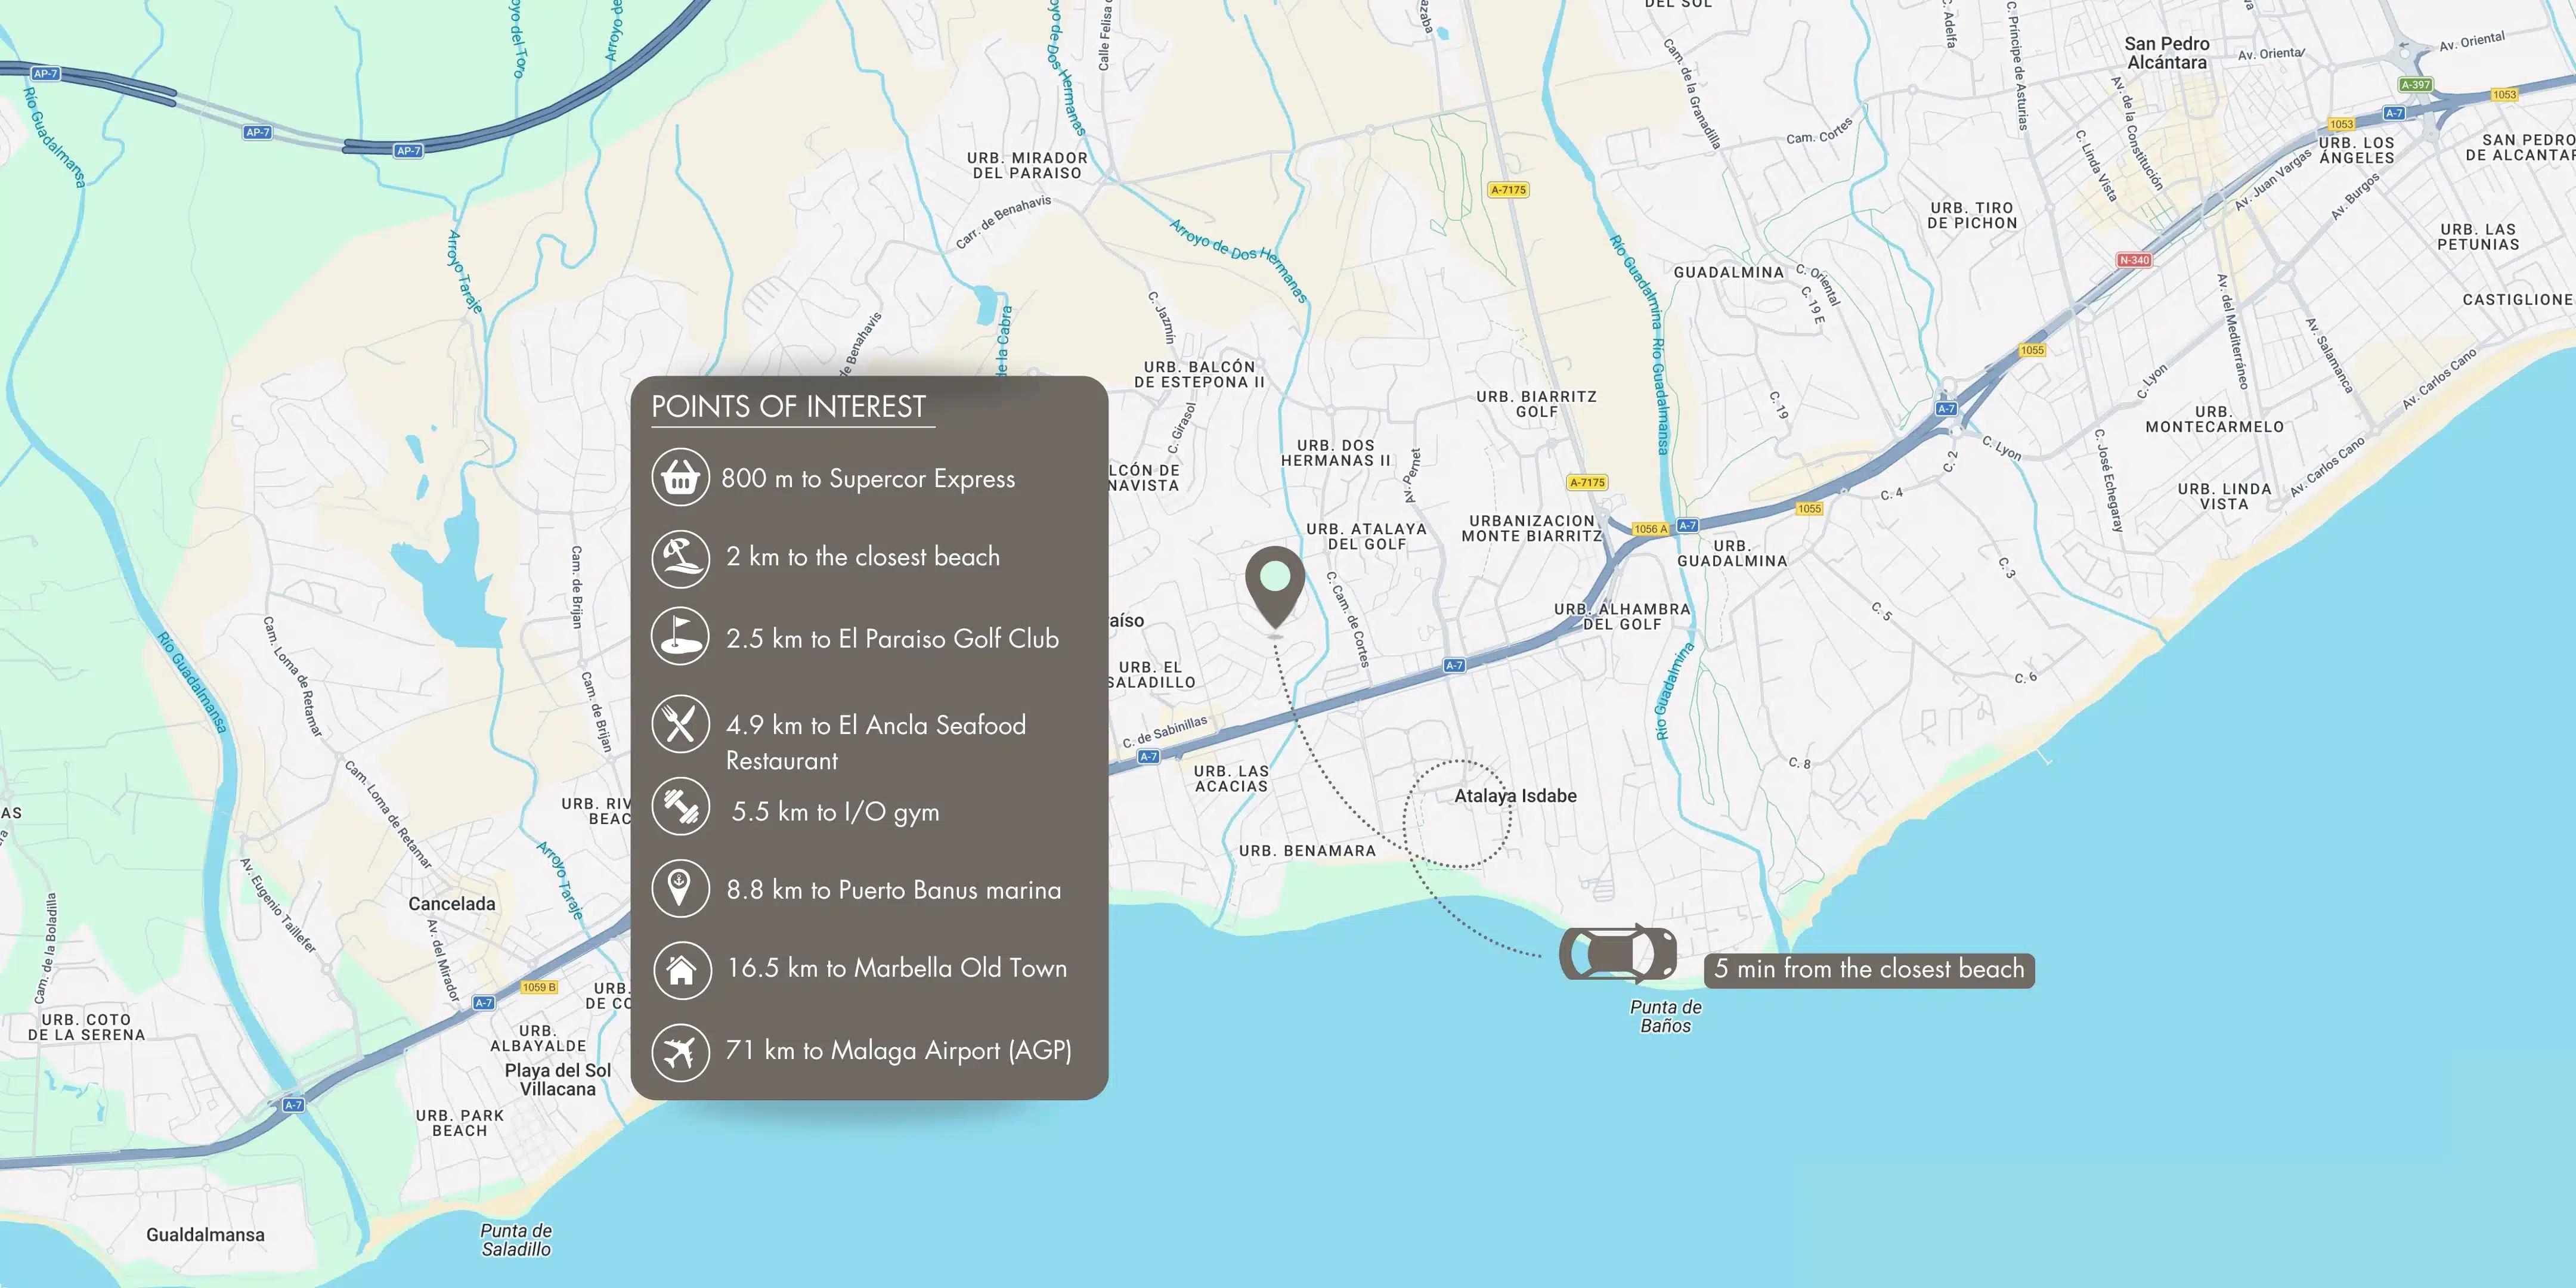Click the anchor marina pin icon
The height and width of the screenshot is (1288, 2576).
click(680, 888)
